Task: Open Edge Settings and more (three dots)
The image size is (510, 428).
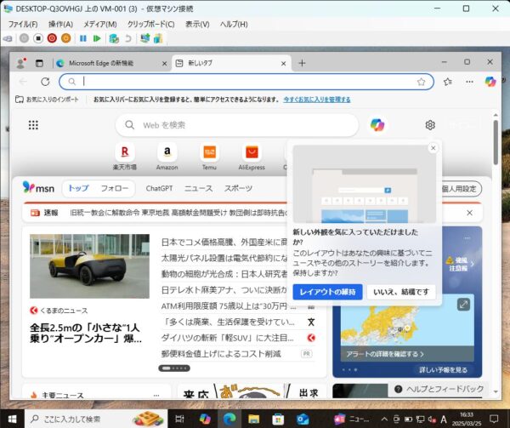Action: pos(469,82)
